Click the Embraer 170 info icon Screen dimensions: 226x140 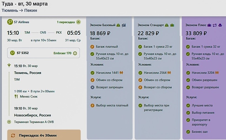click(75, 53)
